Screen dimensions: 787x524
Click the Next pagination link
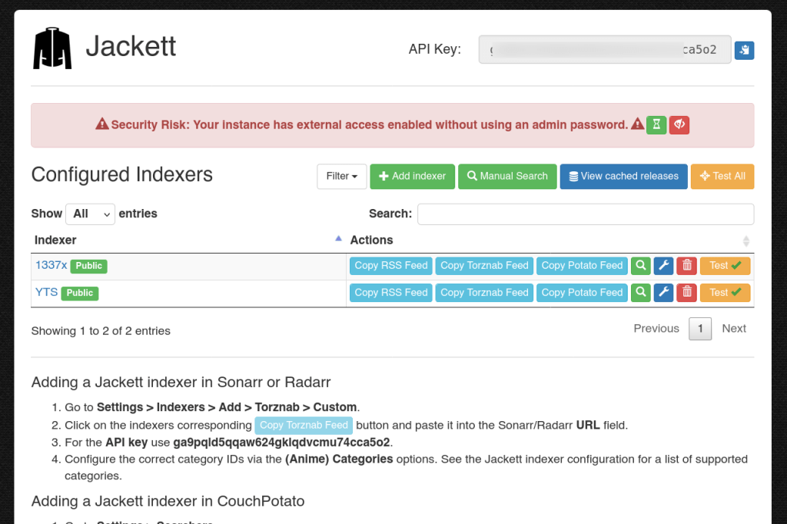click(x=734, y=328)
